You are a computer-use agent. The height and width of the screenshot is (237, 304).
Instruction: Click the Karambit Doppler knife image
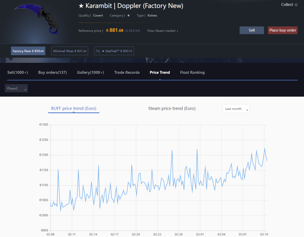click(x=37, y=19)
